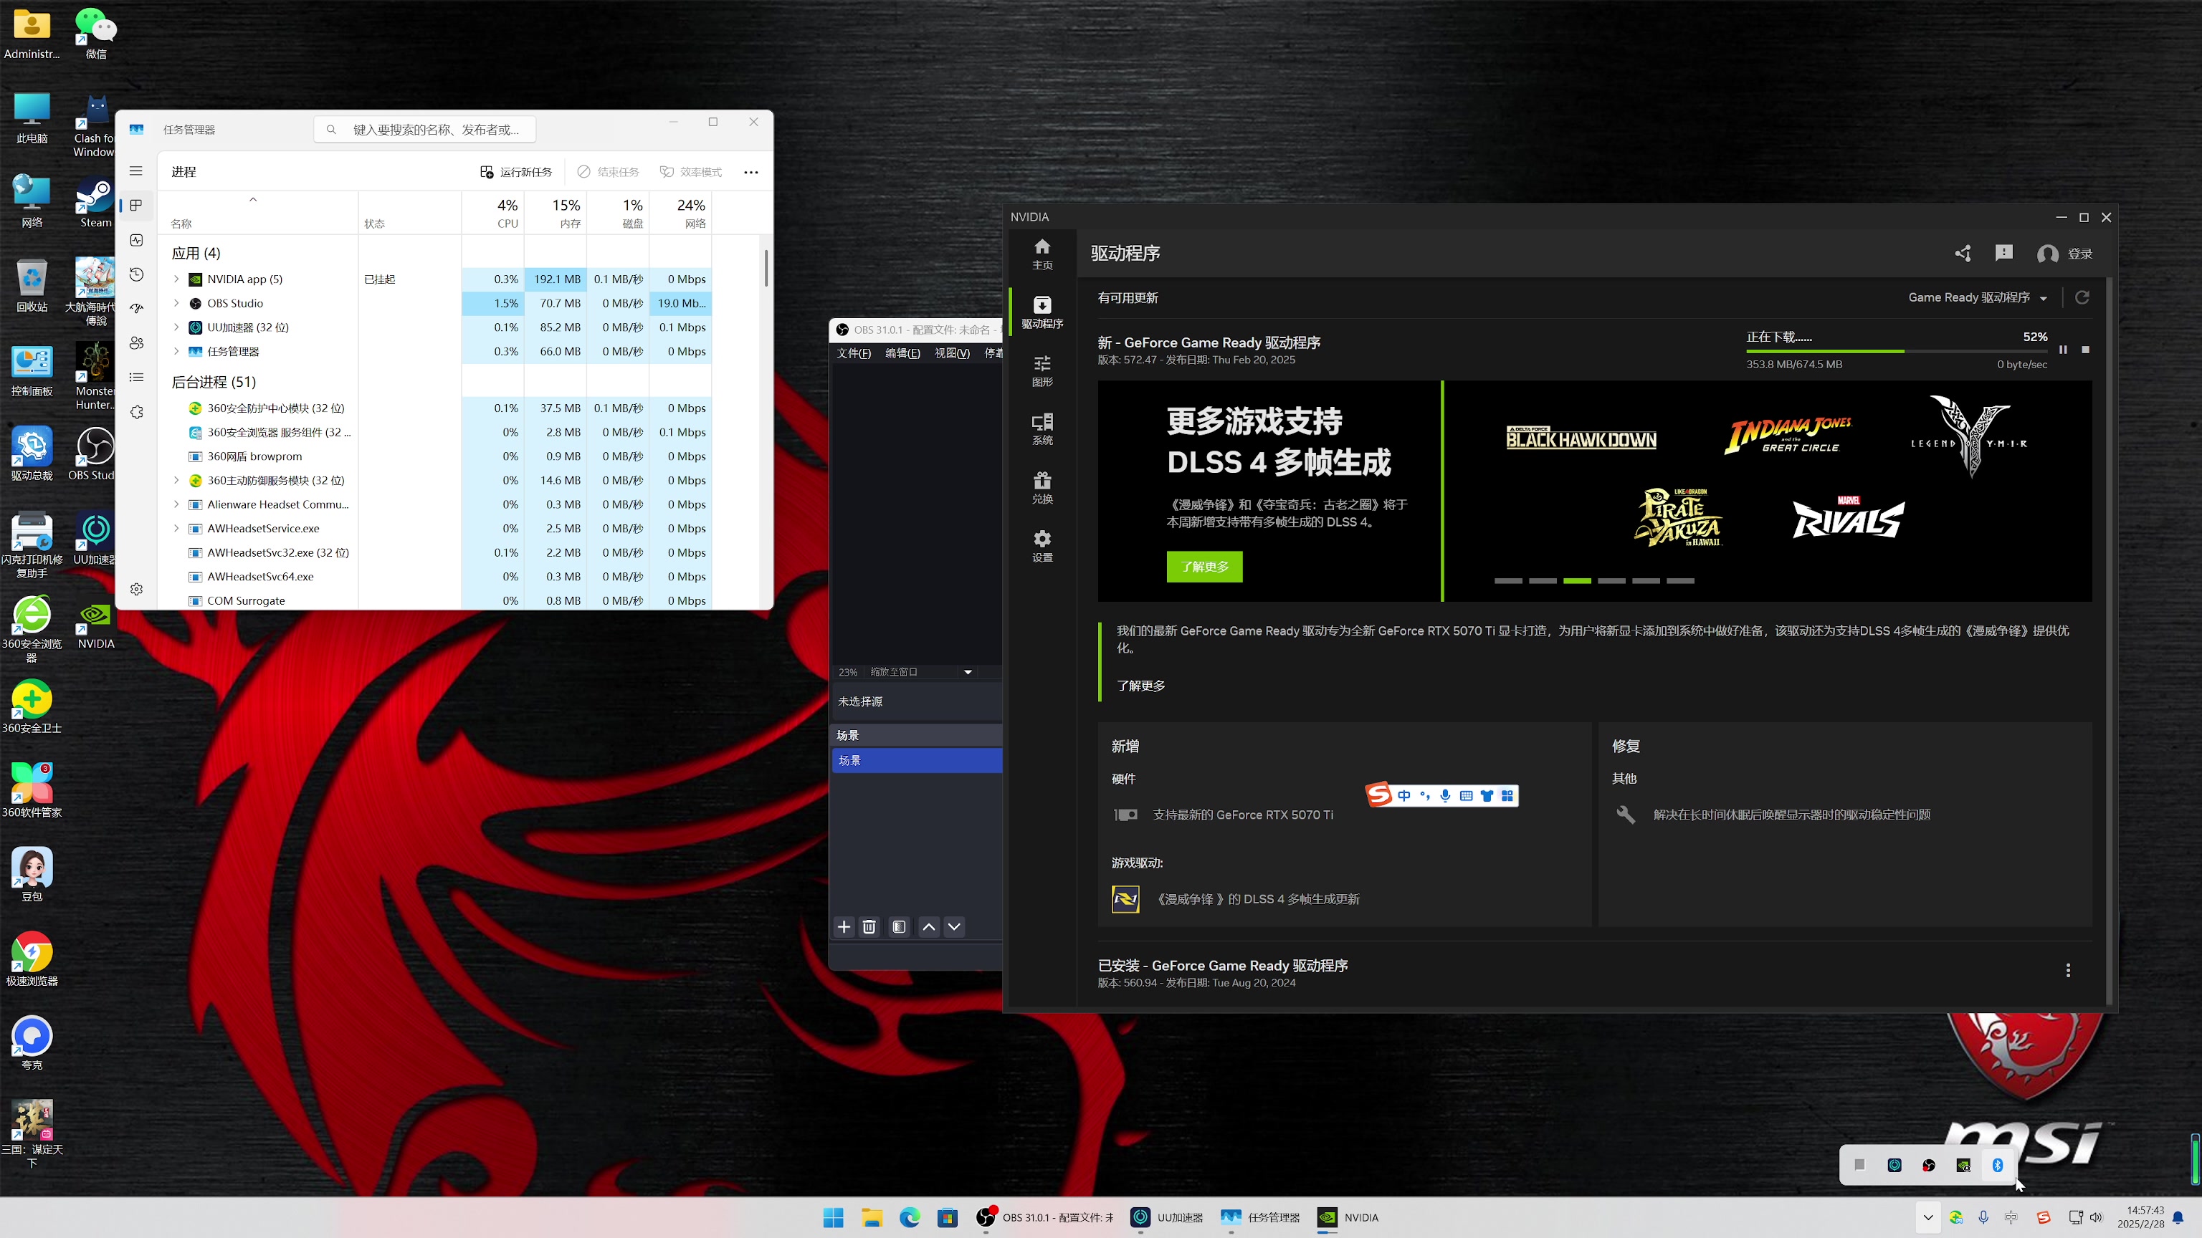Refresh the driver update list
The height and width of the screenshot is (1238, 2202).
pyautogui.click(x=2082, y=297)
